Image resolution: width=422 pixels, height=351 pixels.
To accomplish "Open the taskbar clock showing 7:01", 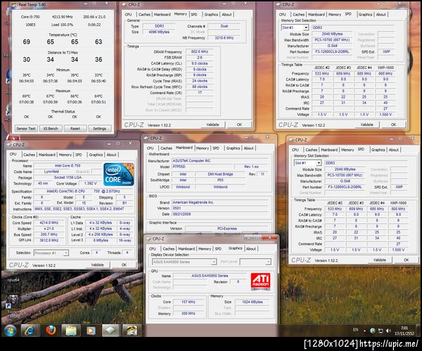I will [x=404, y=331].
